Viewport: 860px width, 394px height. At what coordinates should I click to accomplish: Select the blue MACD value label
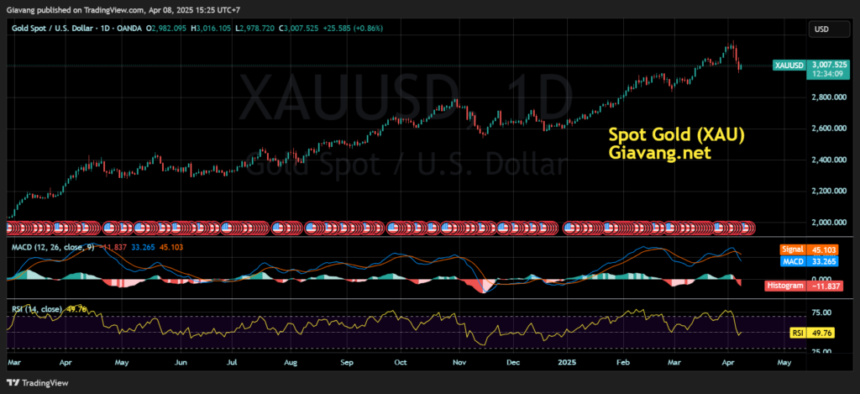[809, 261]
